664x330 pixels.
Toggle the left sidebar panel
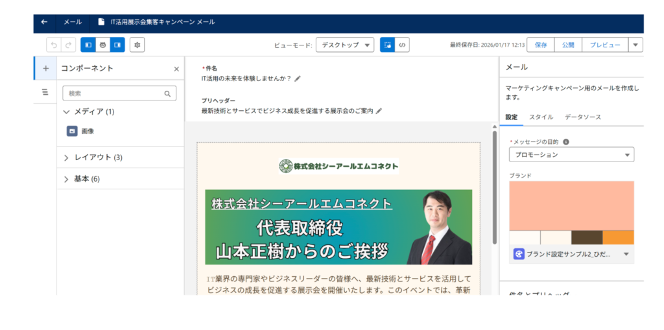click(x=88, y=45)
